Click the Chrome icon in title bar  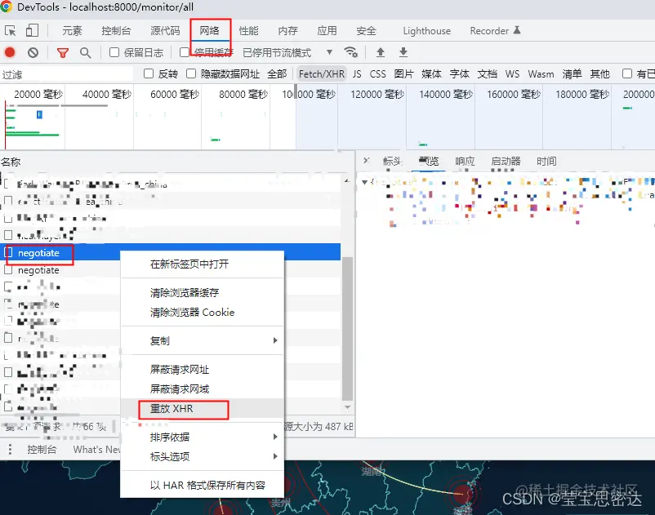pos(7,7)
